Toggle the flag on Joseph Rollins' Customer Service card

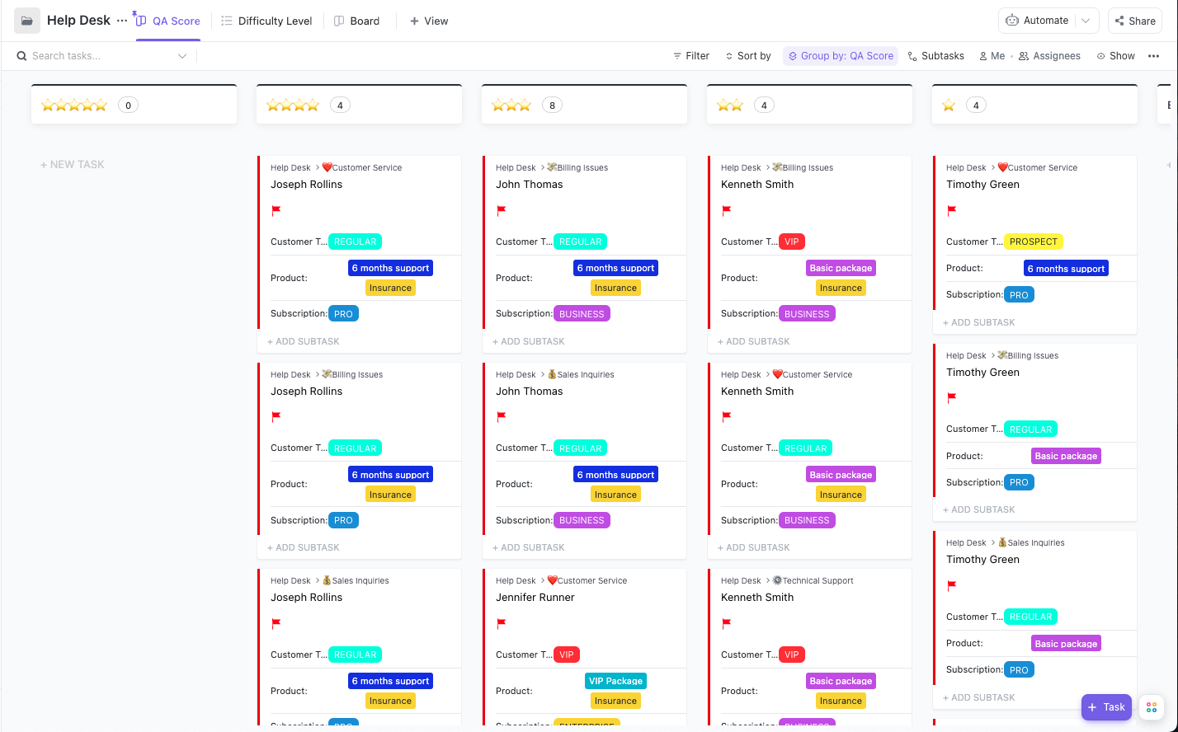pyautogui.click(x=276, y=210)
